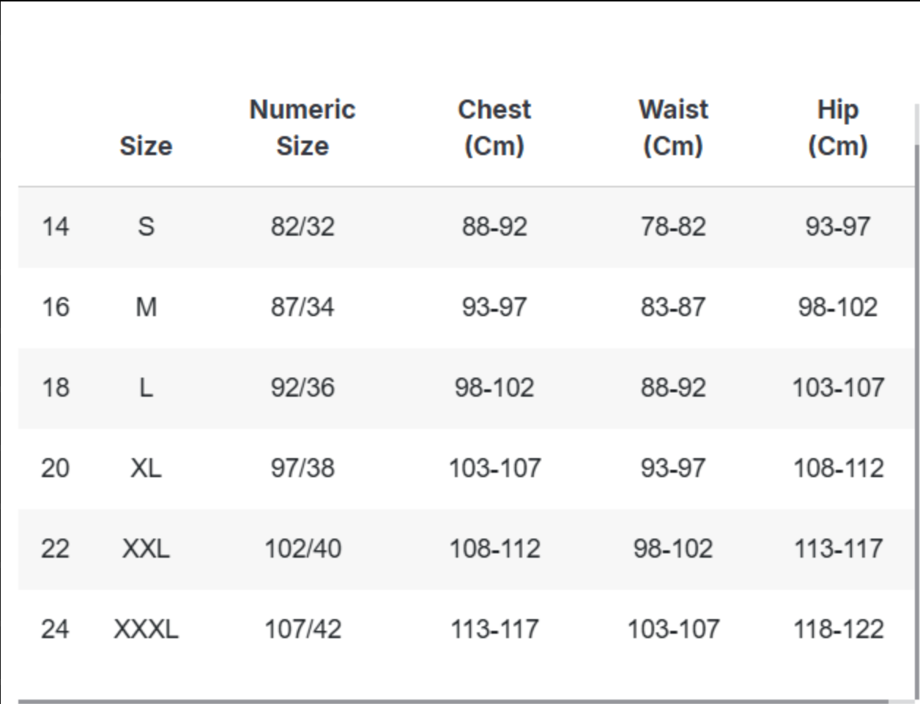Screen dimensions: 920x704
Task: Click the Chest (Cm) column header
Action: tap(494, 127)
